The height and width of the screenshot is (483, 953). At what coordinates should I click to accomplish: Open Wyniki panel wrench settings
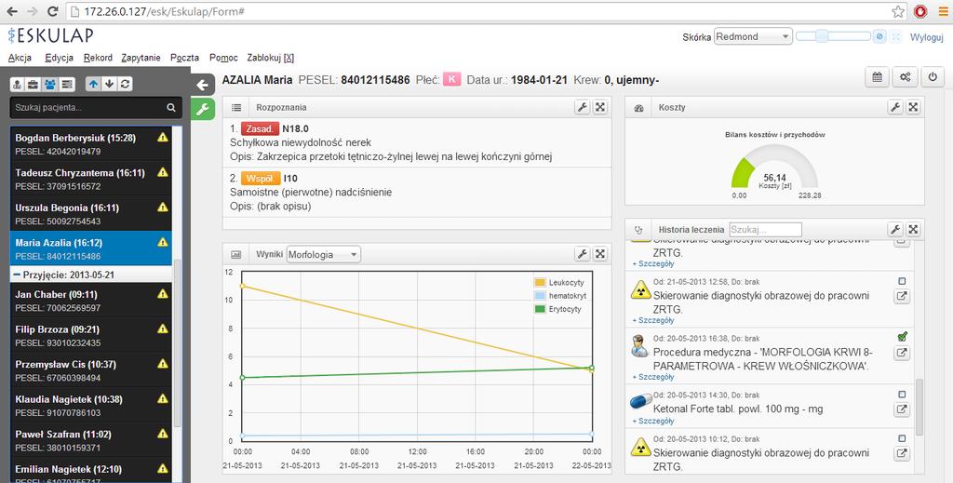tap(583, 254)
